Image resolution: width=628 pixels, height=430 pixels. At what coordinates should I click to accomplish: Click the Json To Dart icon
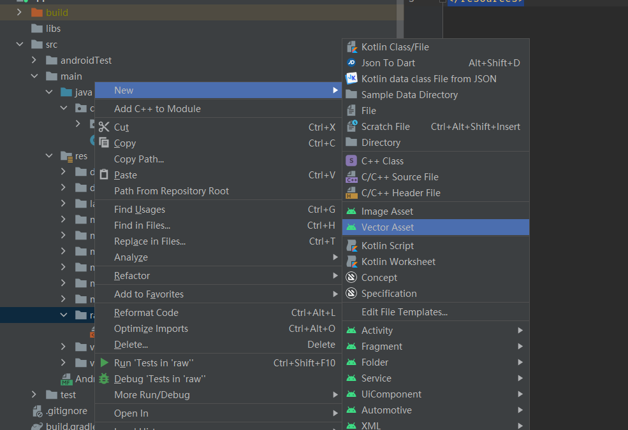pos(351,63)
